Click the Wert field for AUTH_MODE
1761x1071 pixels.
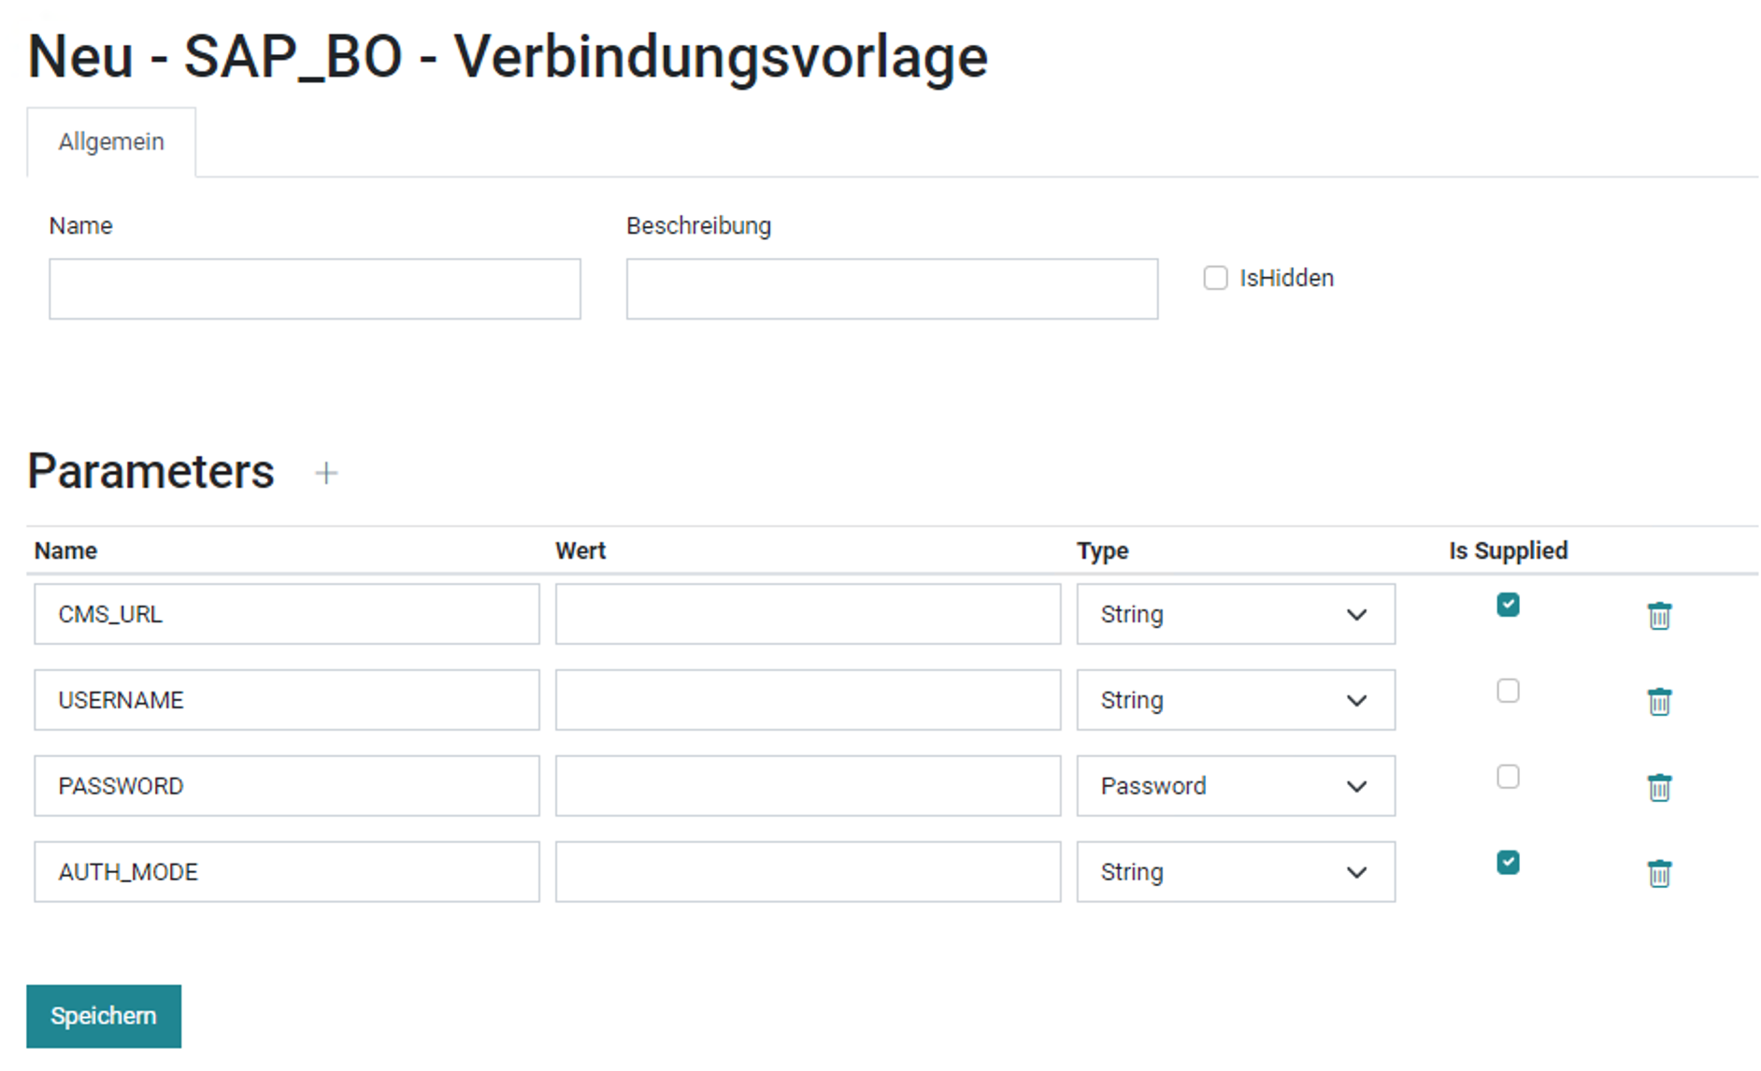pos(808,872)
